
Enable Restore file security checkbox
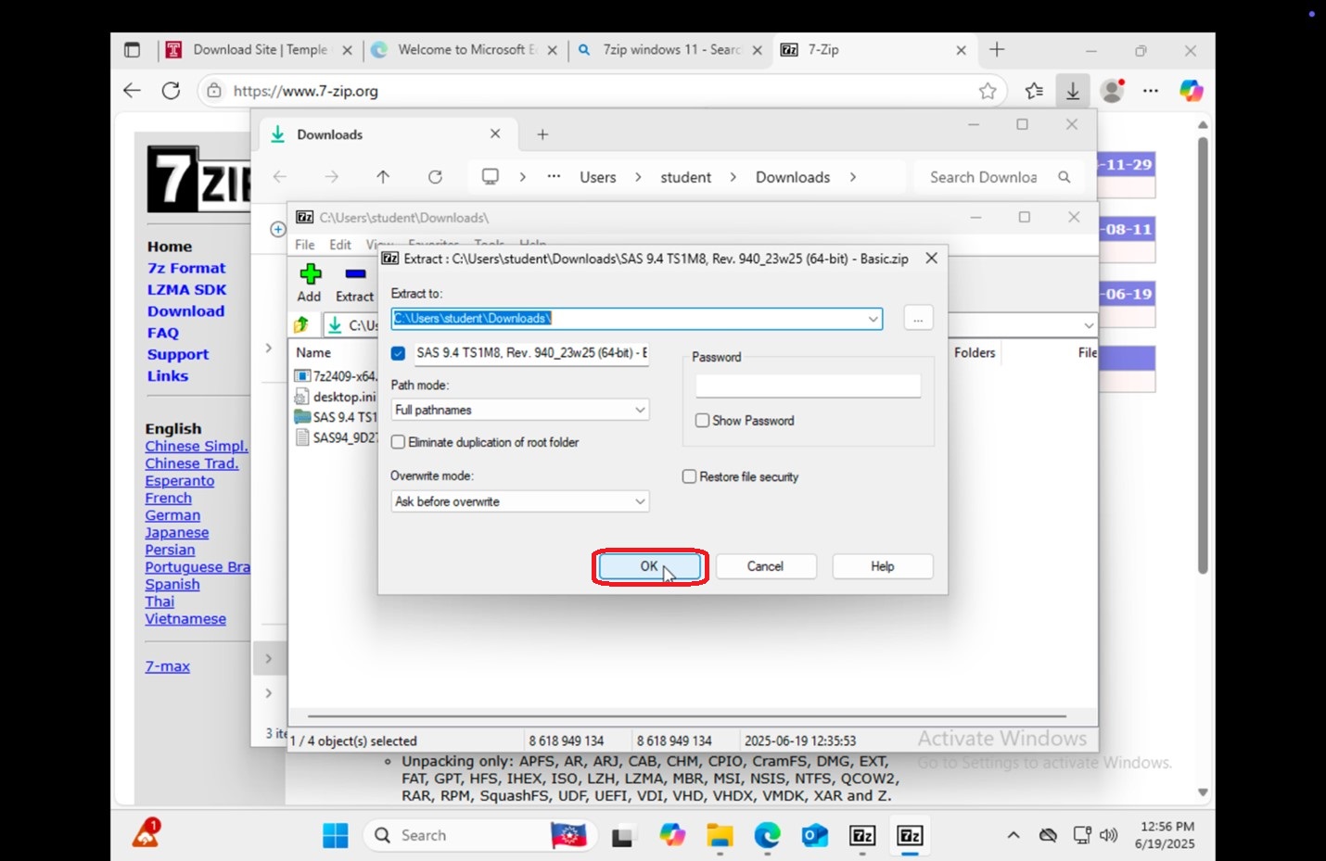pos(689,476)
